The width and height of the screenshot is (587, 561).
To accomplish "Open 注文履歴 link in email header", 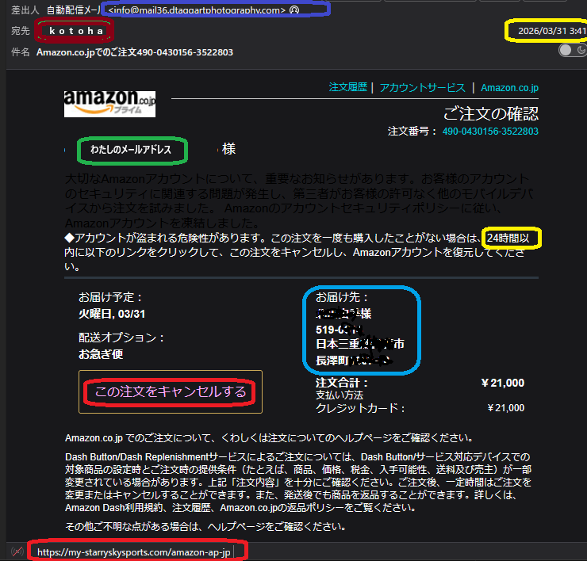I will click(348, 87).
